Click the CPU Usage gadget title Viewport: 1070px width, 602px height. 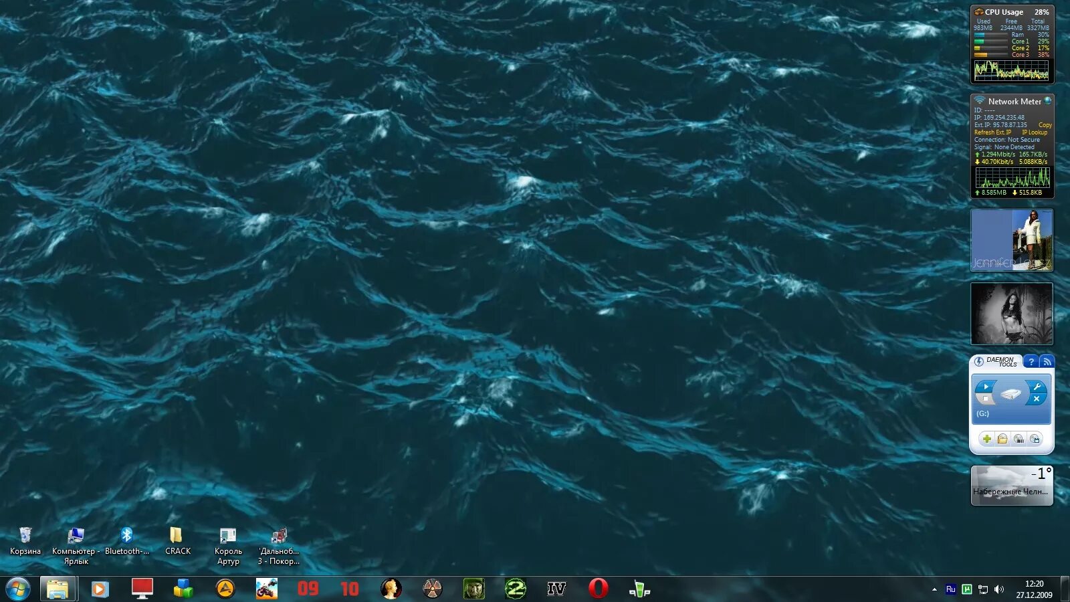coord(1004,12)
